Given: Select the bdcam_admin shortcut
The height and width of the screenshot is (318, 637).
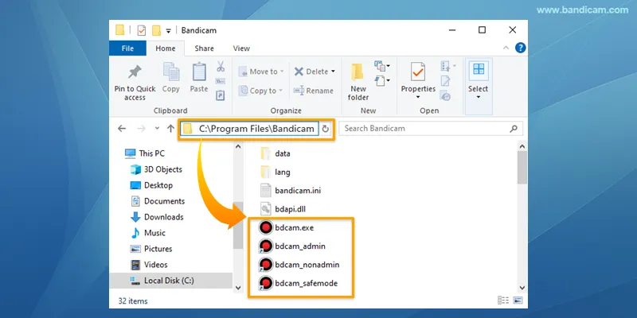Looking at the screenshot, I should click(300, 246).
